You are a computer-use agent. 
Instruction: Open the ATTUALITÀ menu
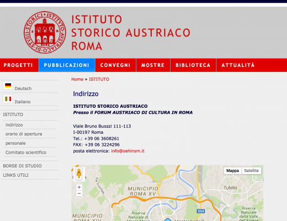coord(238,65)
